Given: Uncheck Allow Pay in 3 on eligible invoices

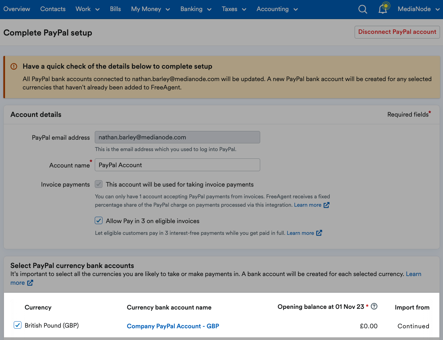Looking at the screenshot, I should click(99, 220).
